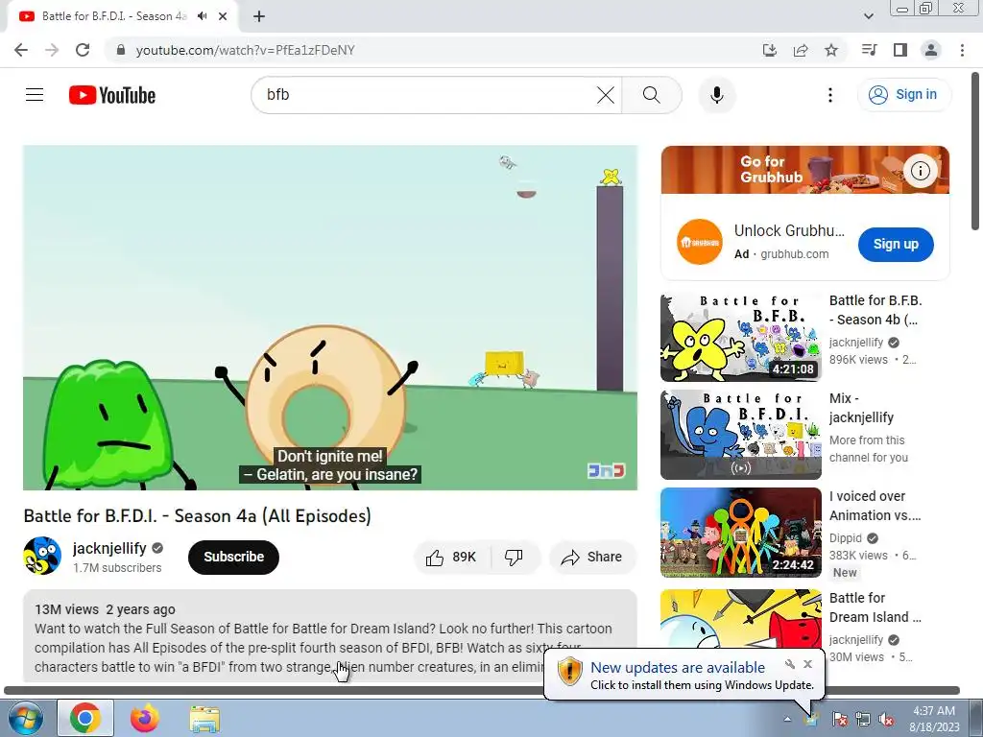This screenshot has height=737, width=983.
Task: Click the address bar URL
Action: 245,50
